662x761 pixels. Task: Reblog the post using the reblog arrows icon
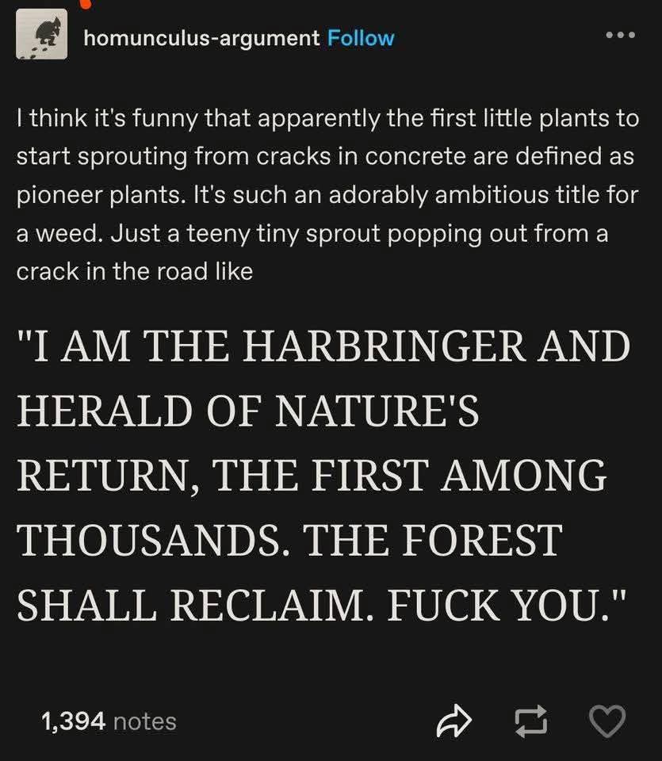(x=530, y=721)
